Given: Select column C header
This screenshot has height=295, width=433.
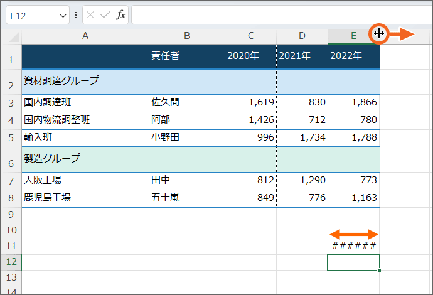Looking at the screenshot, I should click(x=251, y=36).
